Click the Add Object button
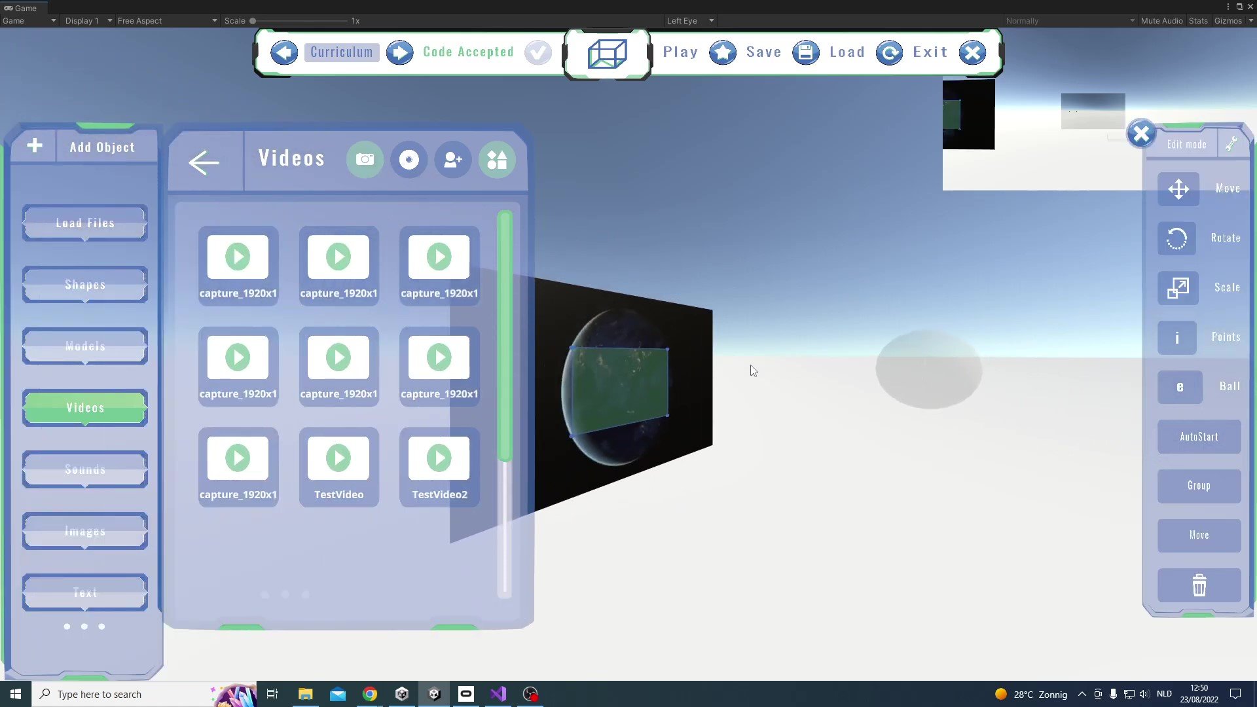1257x707 pixels. click(103, 147)
